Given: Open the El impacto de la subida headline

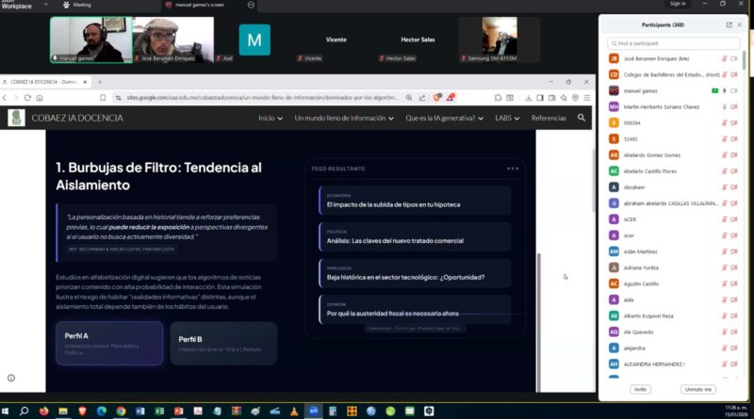Looking at the screenshot, I should (393, 204).
